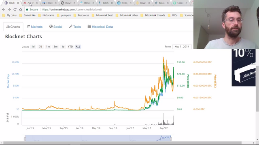Open the Coins i like bookmark folder
This screenshot has height=145, width=259.
click(28, 15)
